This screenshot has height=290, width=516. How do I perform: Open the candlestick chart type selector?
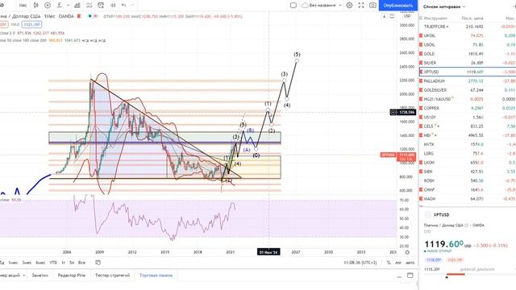point(35,6)
